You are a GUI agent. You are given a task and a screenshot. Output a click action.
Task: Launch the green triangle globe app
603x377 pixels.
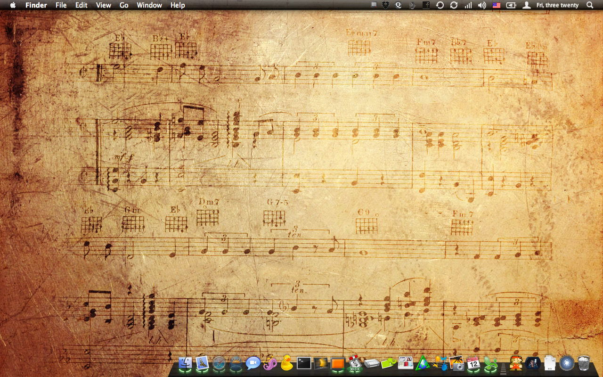(423, 363)
